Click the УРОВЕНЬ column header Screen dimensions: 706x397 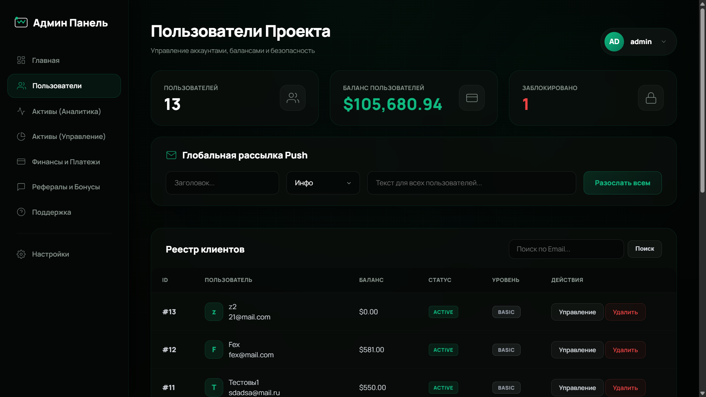[506, 280]
